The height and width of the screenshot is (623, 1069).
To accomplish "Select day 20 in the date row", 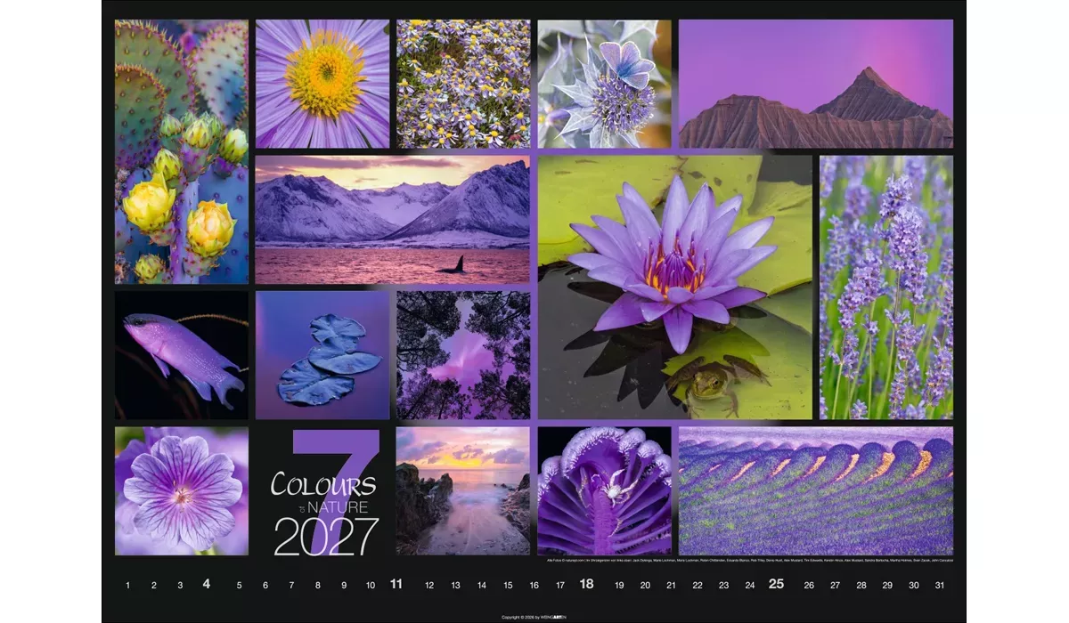I will [645, 586].
